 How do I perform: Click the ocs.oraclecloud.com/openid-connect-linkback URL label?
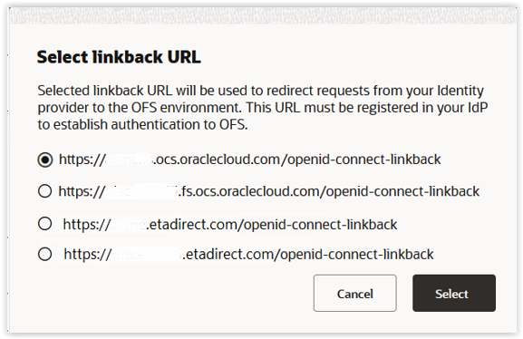pyautogui.click(x=250, y=160)
